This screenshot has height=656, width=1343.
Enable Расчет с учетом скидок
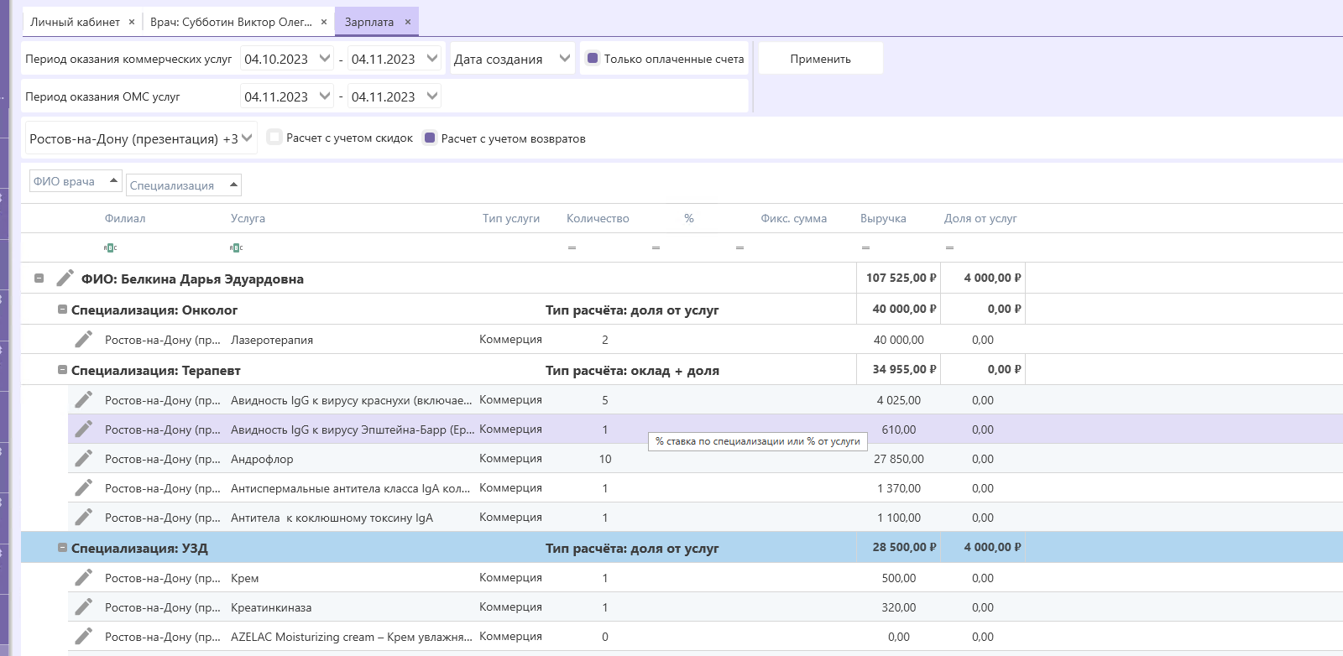[274, 138]
